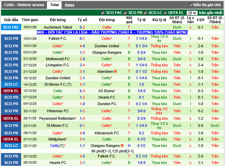Viewport: 225px width, 166px height.
Task: Open the 2-4 score of Livingston match
Action: tap(82, 65)
